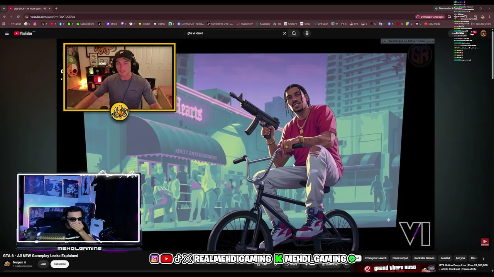Open the TIPS bookmark
494x277 pixels.
(354, 24)
